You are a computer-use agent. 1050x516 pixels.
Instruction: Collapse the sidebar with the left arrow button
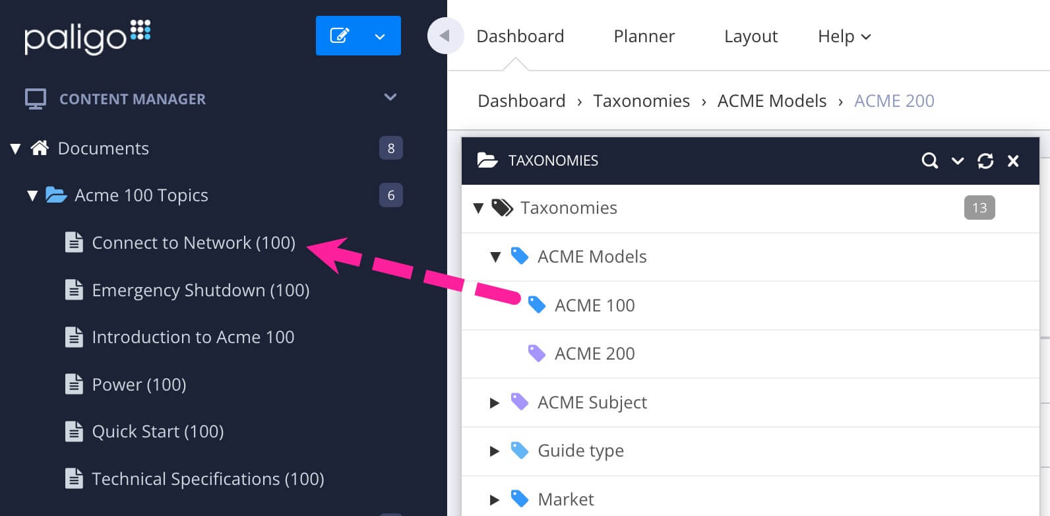[445, 36]
